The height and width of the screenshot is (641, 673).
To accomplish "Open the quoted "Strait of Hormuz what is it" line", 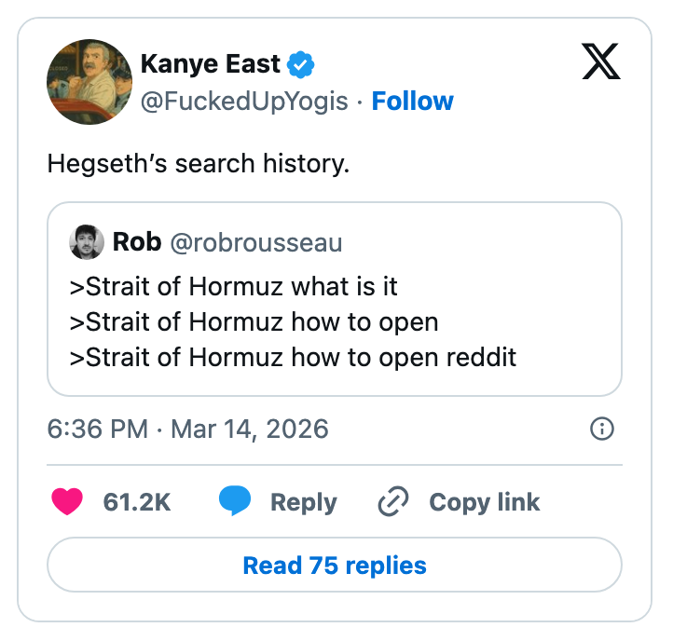I will (234, 286).
